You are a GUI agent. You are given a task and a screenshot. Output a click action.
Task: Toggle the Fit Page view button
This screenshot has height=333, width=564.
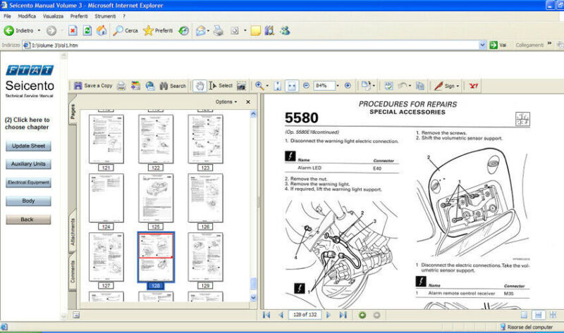pyautogui.click(x=277, y=86)
